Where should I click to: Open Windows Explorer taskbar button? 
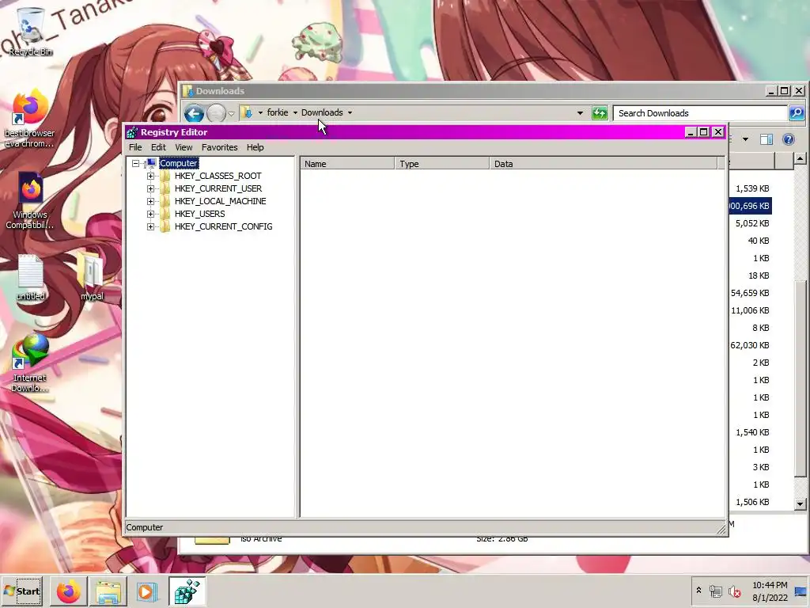108,591
